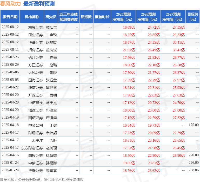Click the date 2025-04-22
The width and height of the screenshot is (200, 182).
coord(10,87)
